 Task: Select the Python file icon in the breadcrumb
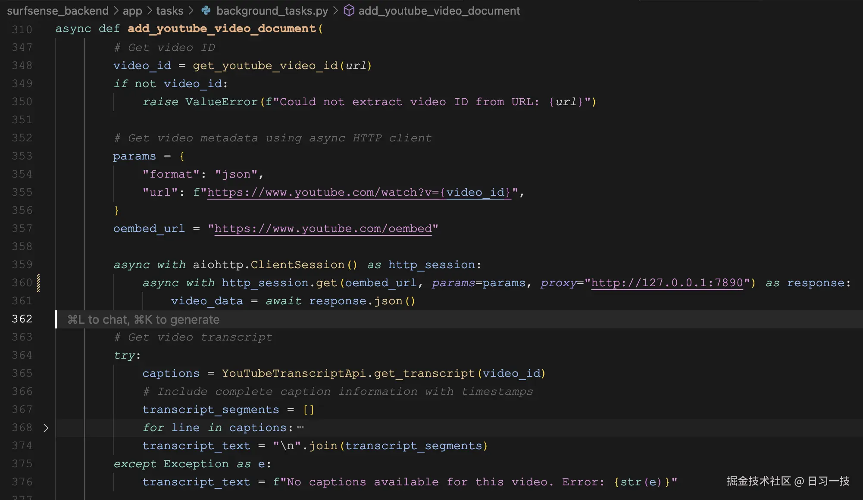tap(206, 10)
